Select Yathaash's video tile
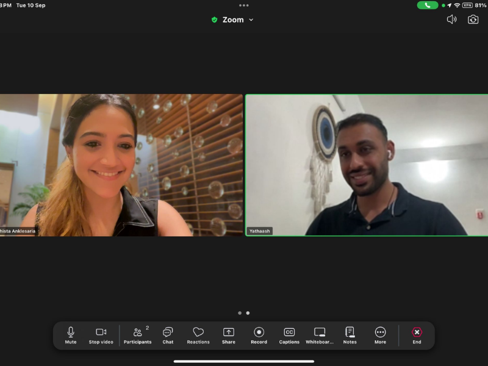The height and width of the screenshot is (366, 488). pos(367,165)
